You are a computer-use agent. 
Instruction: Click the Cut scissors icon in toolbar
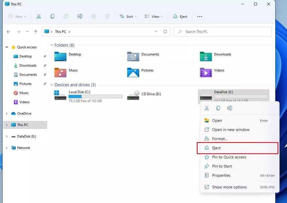pyautogui.click(x=39, y=16)
